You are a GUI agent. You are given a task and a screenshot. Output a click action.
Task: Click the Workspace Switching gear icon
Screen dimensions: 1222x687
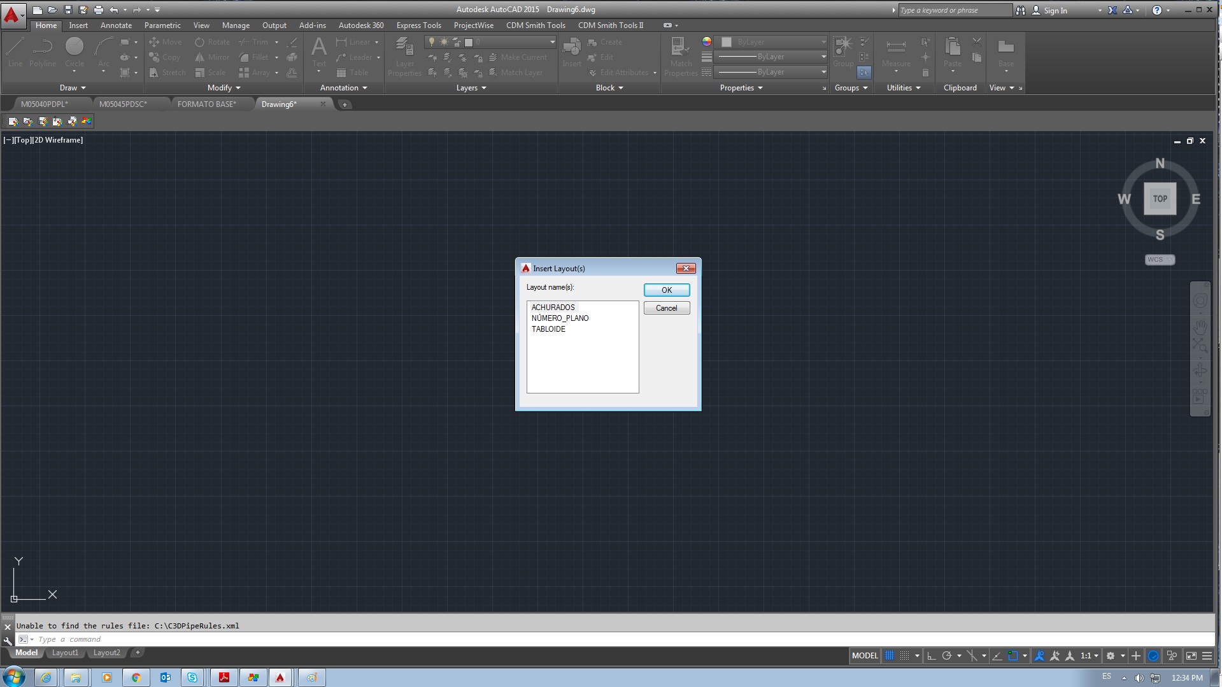[1111, 656]
